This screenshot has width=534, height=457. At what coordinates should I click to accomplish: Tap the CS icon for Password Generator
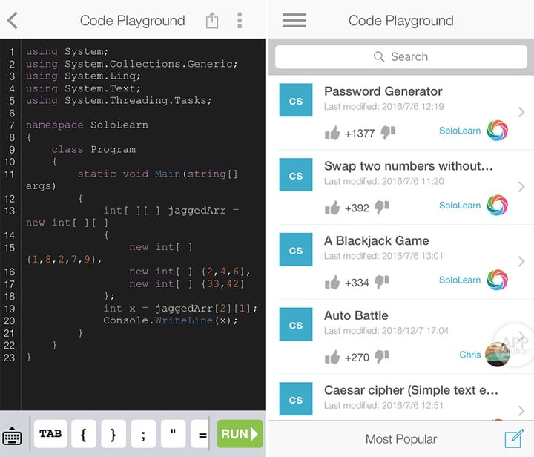[296, 100]
